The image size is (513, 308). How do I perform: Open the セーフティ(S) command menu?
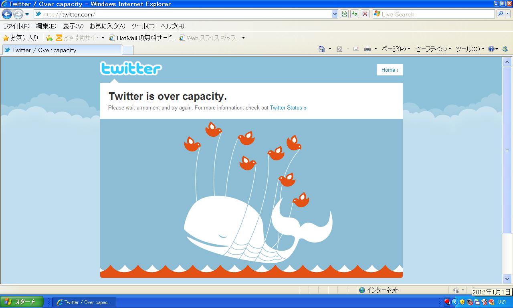pos(433,49)
